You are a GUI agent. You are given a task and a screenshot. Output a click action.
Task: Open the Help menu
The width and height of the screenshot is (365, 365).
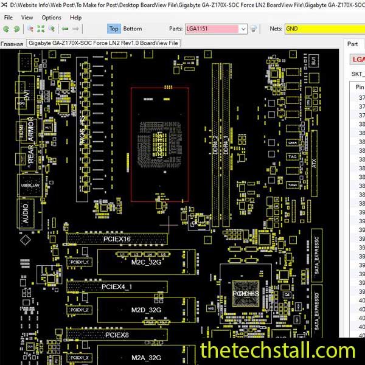[75, 18]
